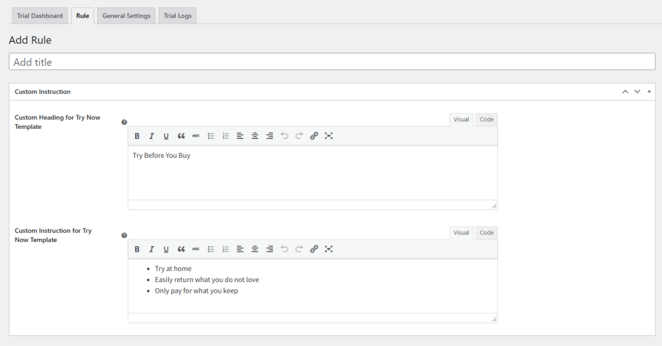Toggle Bold in the Custom Heading editor
The height and width of the screenshot is (346, 662).
(x=136, y=136)
